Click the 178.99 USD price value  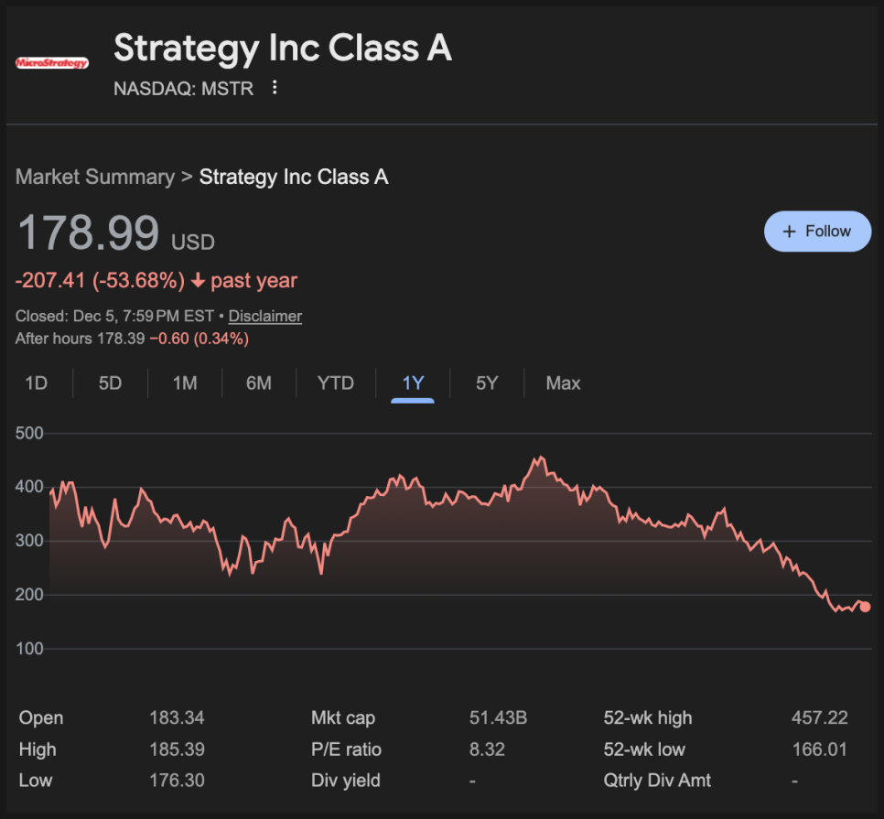(x=89, y=232)
